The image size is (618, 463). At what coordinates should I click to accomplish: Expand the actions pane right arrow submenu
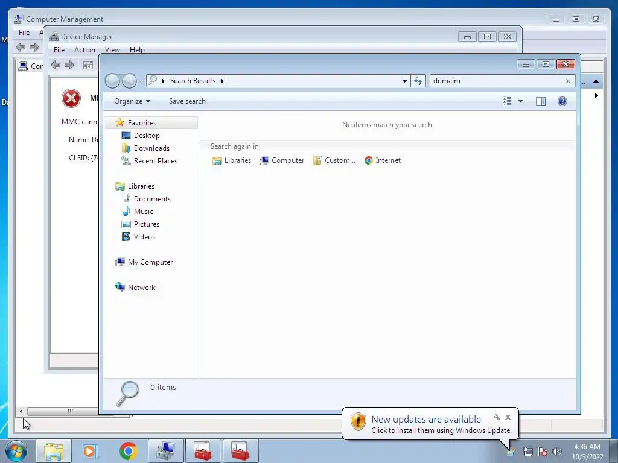tap(596, 96)
